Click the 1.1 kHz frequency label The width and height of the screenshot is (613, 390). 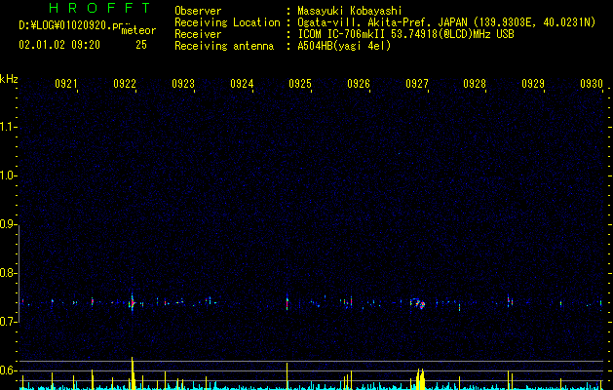point(8,127)
